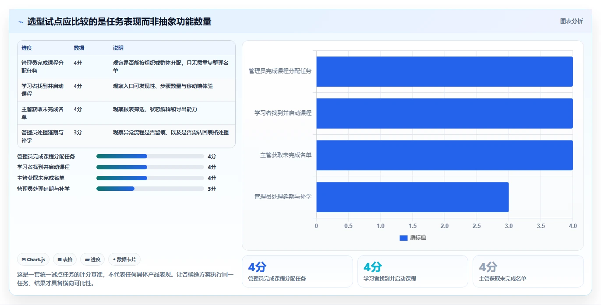Select the 进度 tag chip
Screen dimensions: 601x305
pos(93,259)
